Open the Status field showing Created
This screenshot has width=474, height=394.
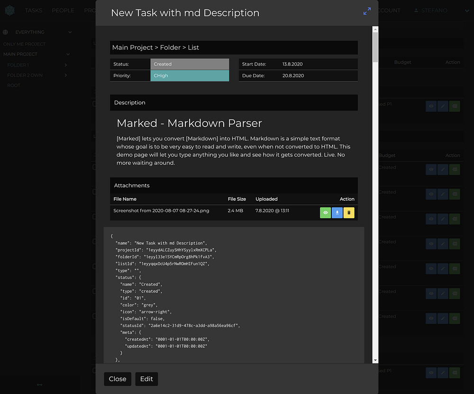190,64
